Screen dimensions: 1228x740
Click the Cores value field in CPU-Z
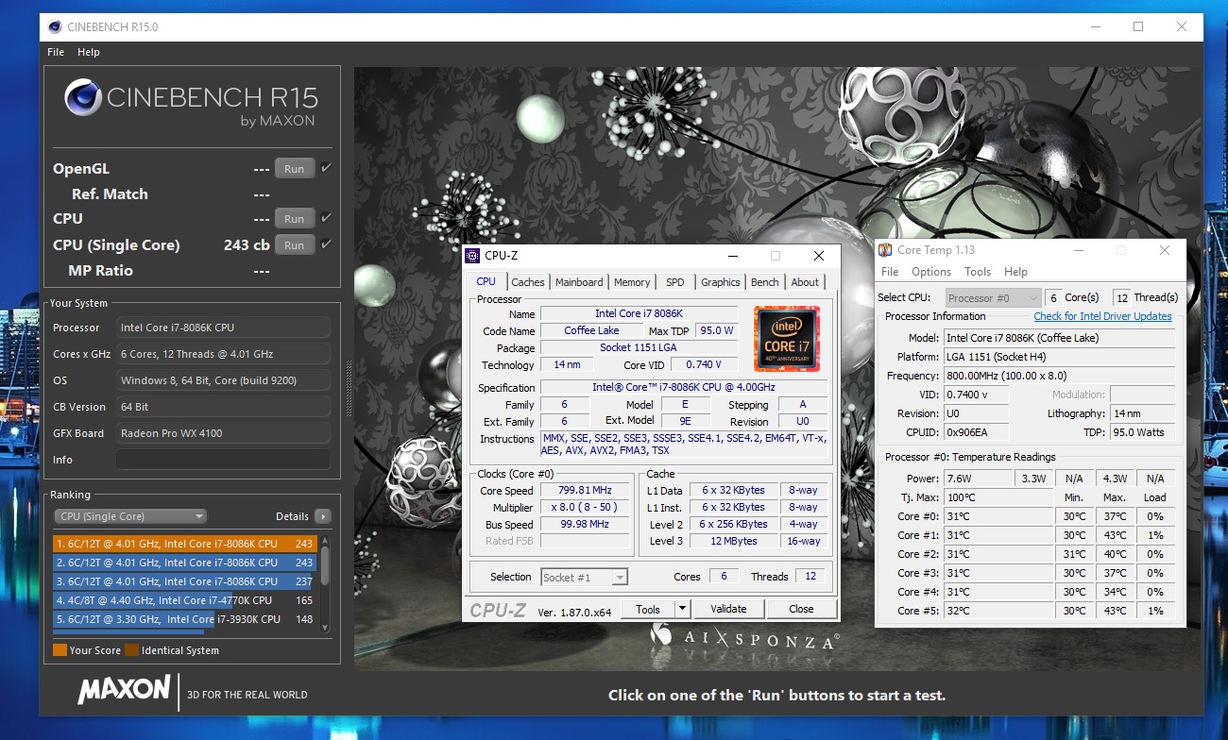[x=725, y=577]
